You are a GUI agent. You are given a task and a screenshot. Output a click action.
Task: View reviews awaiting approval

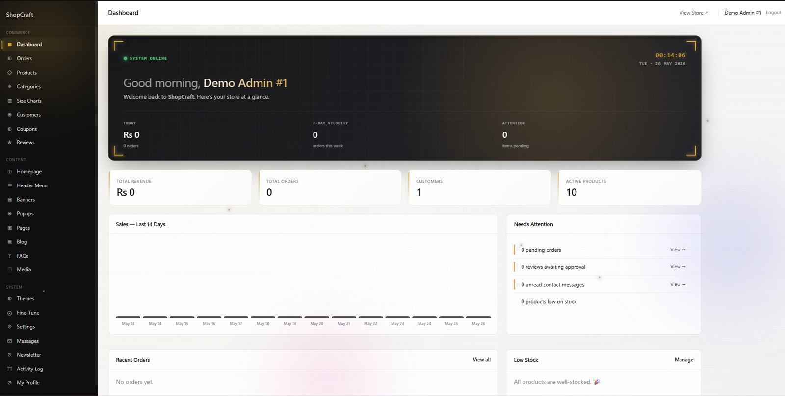[x=678, y=267]
